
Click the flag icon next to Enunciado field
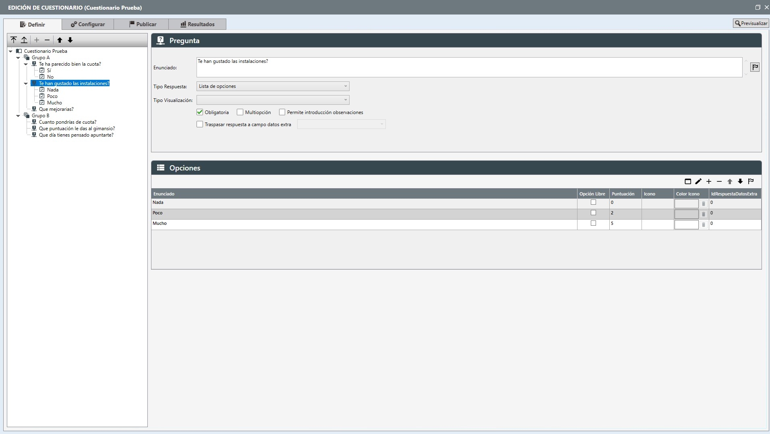click(755, 67)
